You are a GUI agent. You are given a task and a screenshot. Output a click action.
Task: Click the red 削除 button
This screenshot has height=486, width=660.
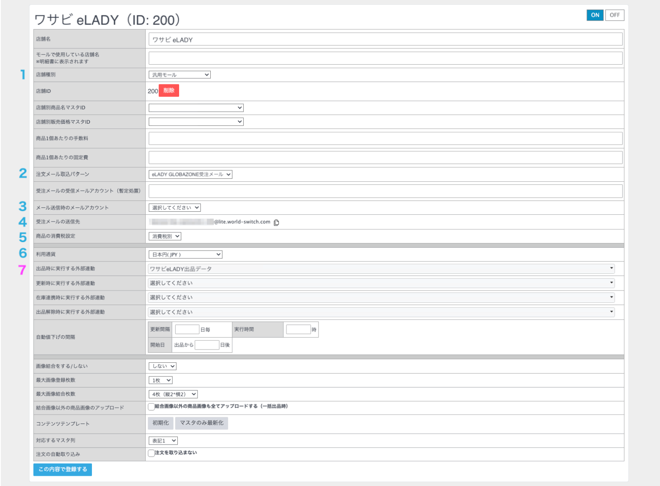click(x=169, y=91)
